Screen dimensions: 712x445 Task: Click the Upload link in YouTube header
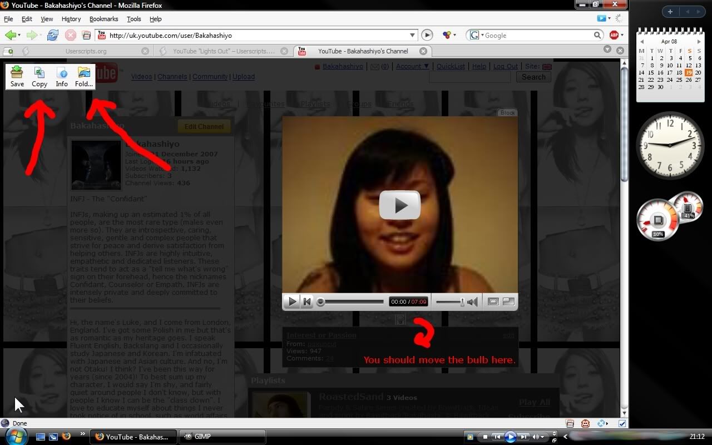click(244, 77)
